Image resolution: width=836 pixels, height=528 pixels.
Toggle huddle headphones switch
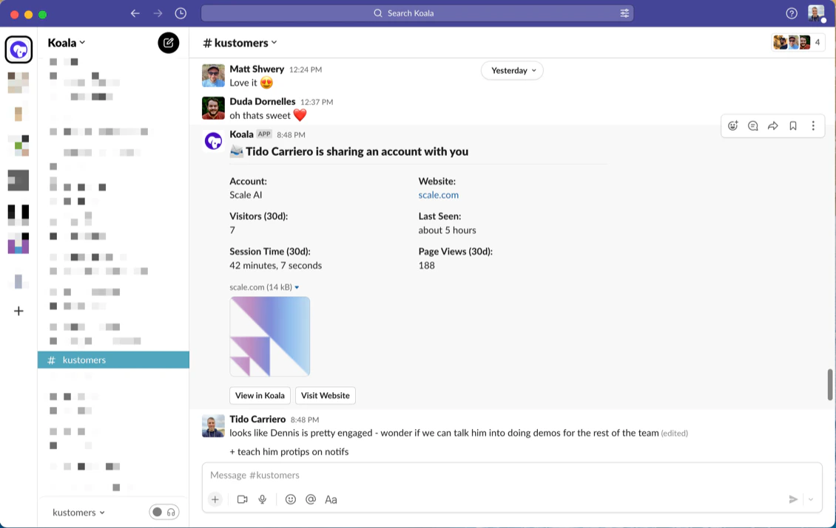pos(164,512)
